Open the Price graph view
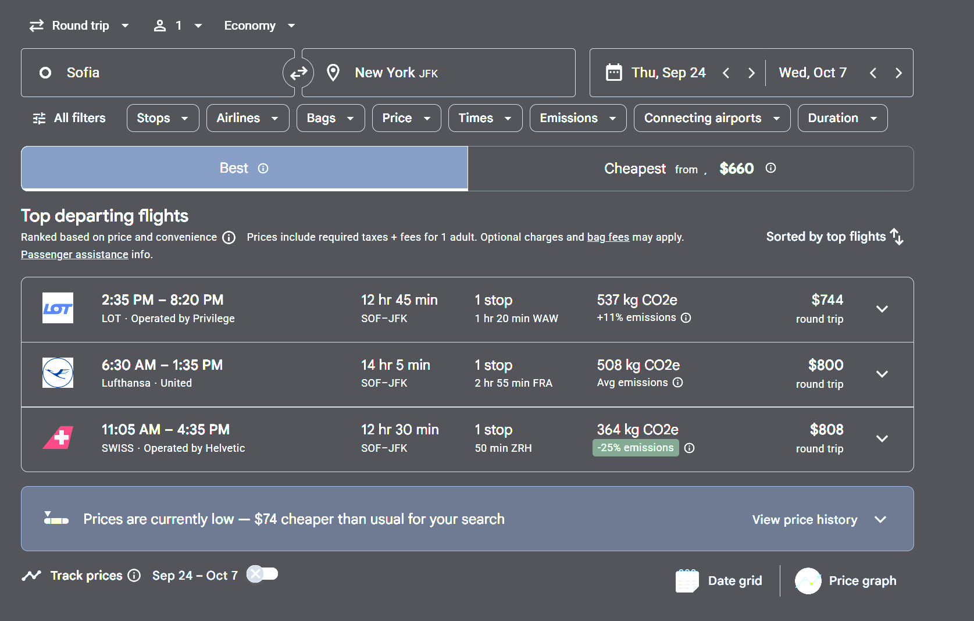974x621 pixels. [x=846, y=581]
